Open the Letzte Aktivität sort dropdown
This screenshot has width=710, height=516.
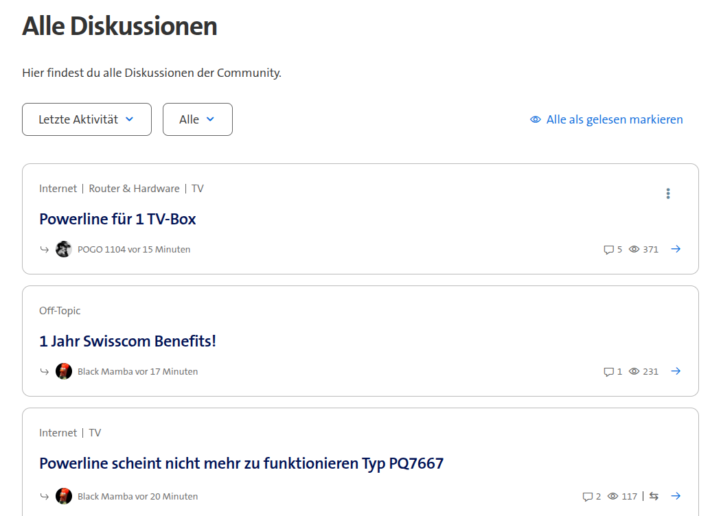coord(87,119)
